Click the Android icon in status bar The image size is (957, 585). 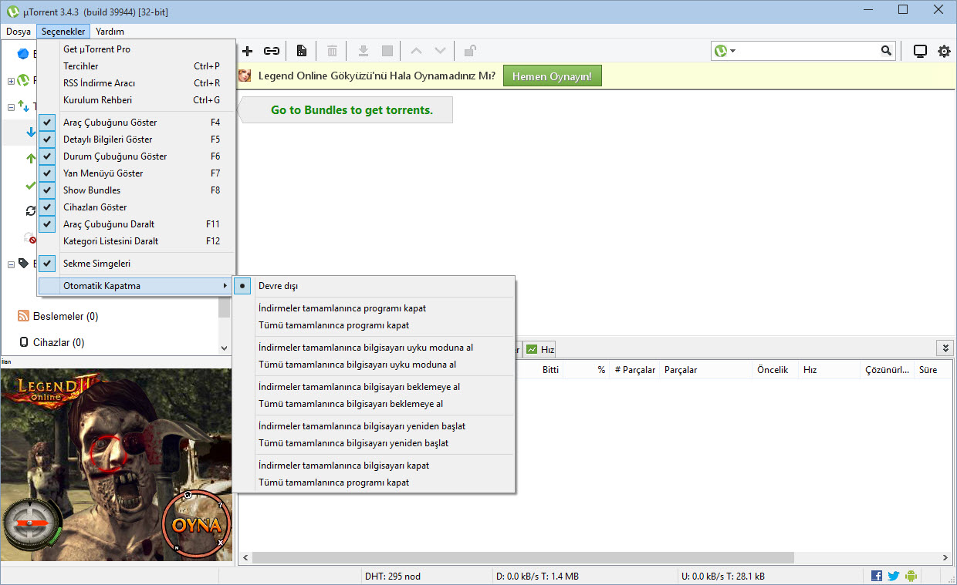(911, 576)
